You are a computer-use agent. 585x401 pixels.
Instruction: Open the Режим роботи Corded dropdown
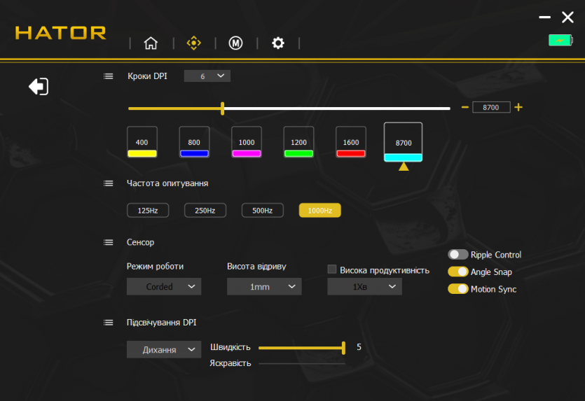pyautogui.click(x=164, y=286)
